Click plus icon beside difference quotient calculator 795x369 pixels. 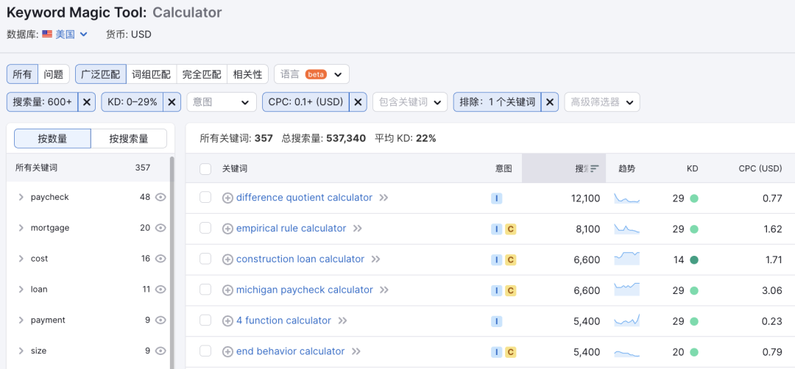(227, 198)
